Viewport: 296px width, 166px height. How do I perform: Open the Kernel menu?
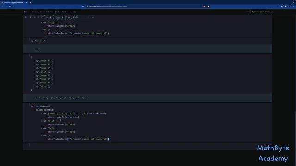pos(65,12)
